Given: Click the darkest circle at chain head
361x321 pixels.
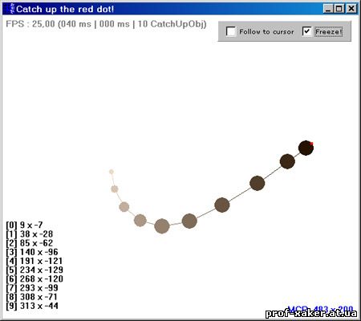Looking at the screenshot, I should [x=306, y=148].
